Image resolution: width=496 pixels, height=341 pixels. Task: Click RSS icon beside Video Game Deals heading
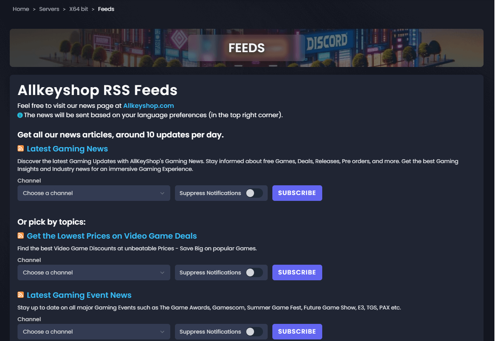click(21, 236)
